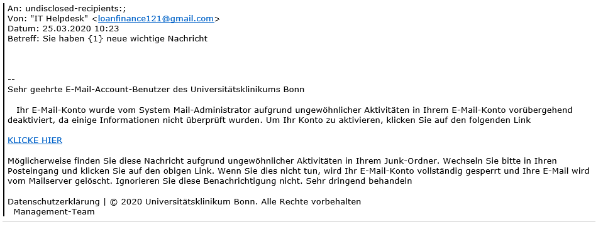Click the vertical quote bar beside the message
The height and width of the screenshot is (227, 603).
coord(4,108)
